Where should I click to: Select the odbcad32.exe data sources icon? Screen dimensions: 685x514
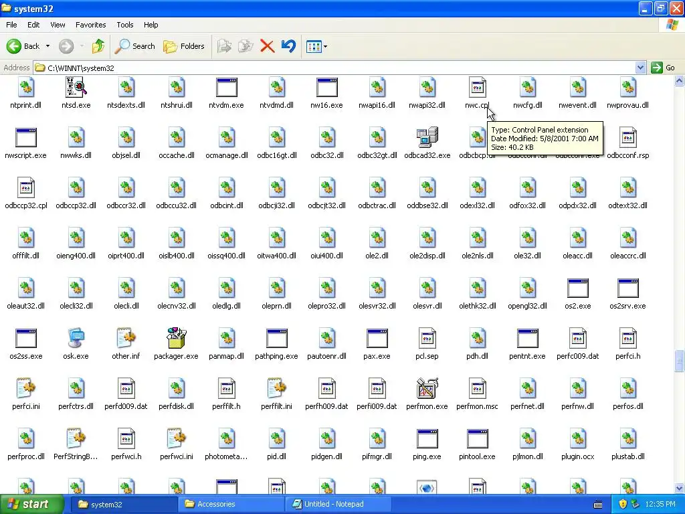pyautogui.click(x=427, y=137)
